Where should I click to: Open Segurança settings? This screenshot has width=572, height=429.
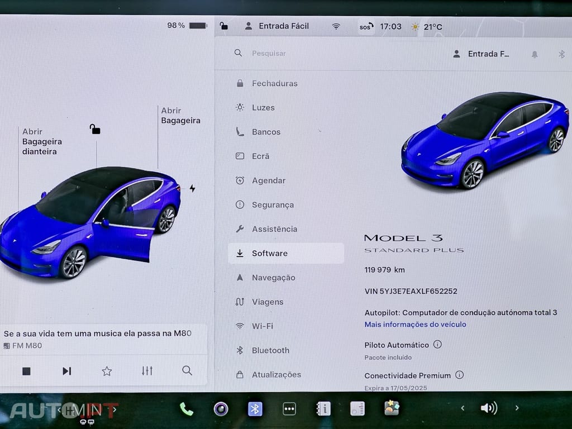[273, 205]
